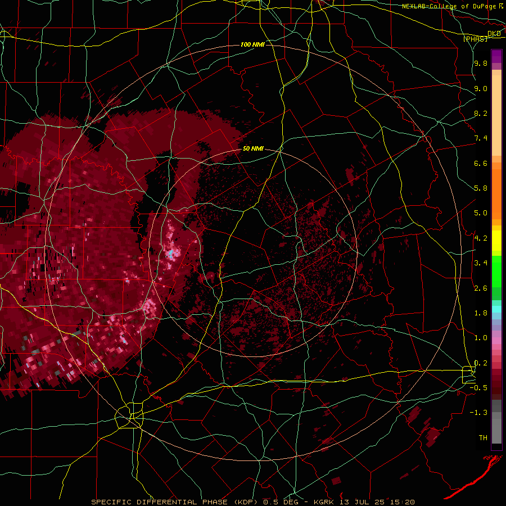The image size is (506, 506).
Task: Click the '6.6' value on the color scale
Action: [x=481, y=163]
